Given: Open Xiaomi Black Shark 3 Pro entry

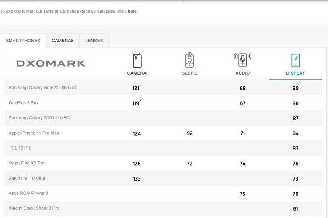Looking at the screenshot, I should tap(34, 208).
